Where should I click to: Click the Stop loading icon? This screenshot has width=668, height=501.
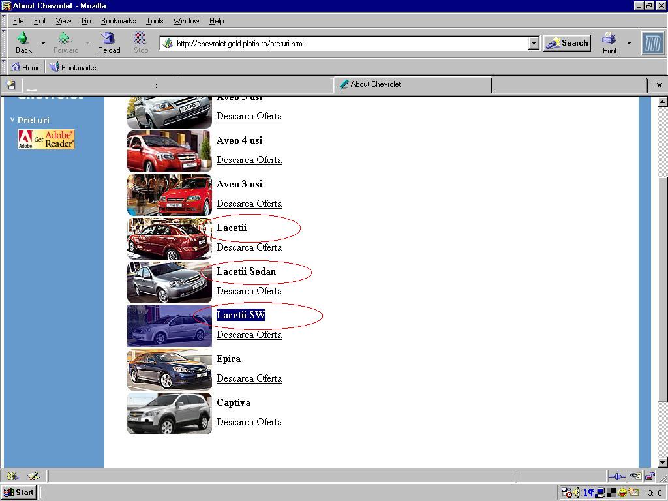[x=141, y=42]
